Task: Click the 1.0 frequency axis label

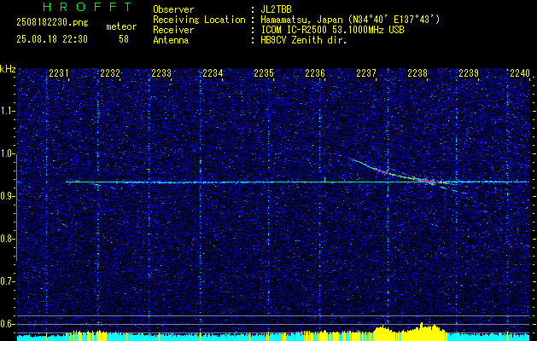Action: 7,153
